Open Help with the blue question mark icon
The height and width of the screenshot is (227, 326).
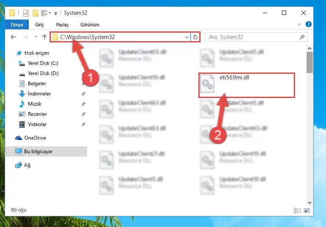point(308,24)
